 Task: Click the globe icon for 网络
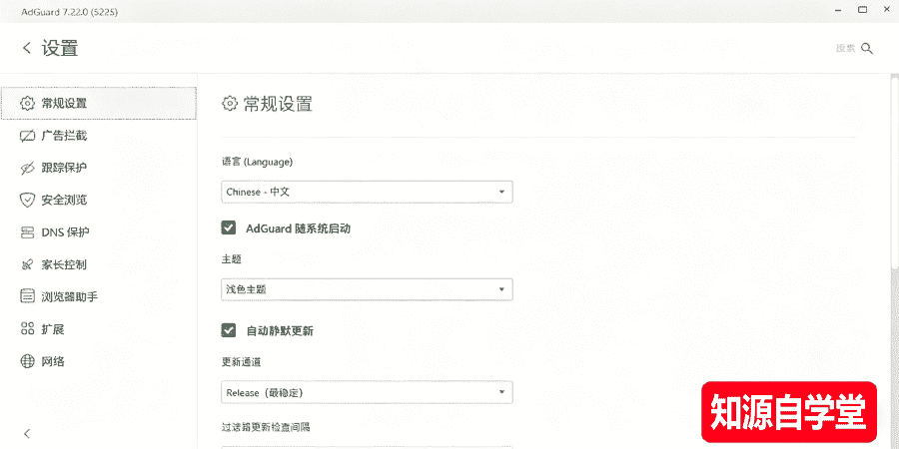pyautogui.click(x=28, y=361)
